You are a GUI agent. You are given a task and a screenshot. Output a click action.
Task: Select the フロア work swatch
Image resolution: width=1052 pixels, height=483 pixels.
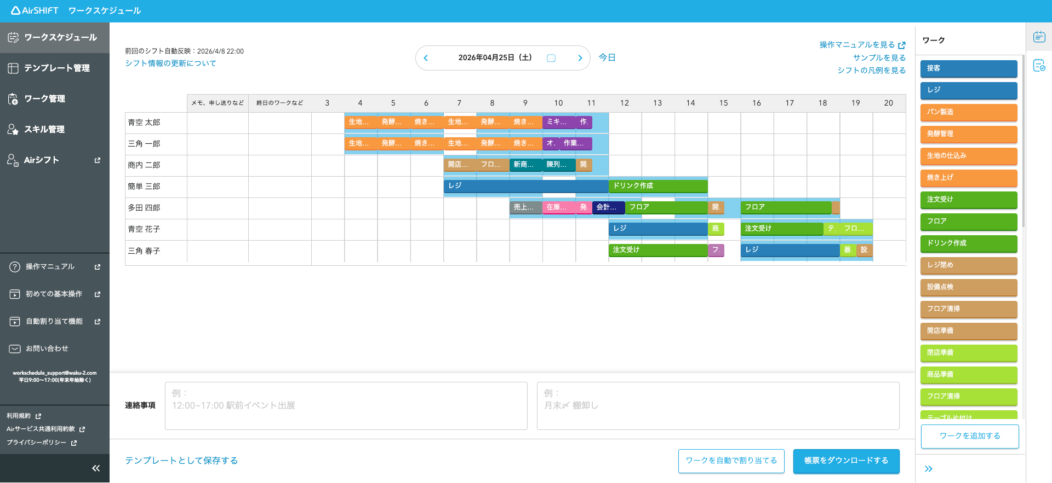(x=969, y=222)
